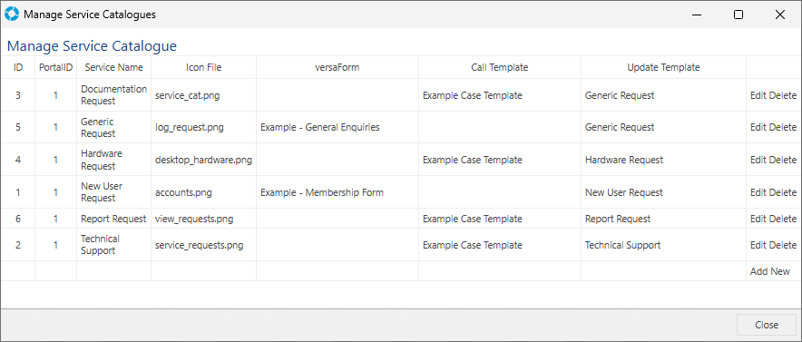Viewport: 802px width, 342px height.
Task: Select the Service Name column header
Action: pyautogui.click(x=114, y=67)
